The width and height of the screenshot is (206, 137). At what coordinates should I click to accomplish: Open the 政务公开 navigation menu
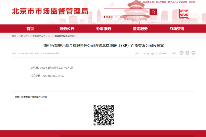pyautogui.click(x=67, y=29)
